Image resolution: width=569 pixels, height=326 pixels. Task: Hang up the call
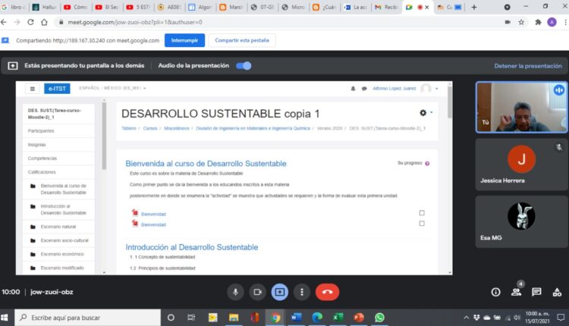(327, 292)
